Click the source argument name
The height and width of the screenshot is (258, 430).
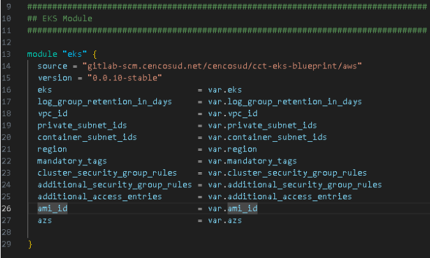pyautogui.click(x=52, y=65)
